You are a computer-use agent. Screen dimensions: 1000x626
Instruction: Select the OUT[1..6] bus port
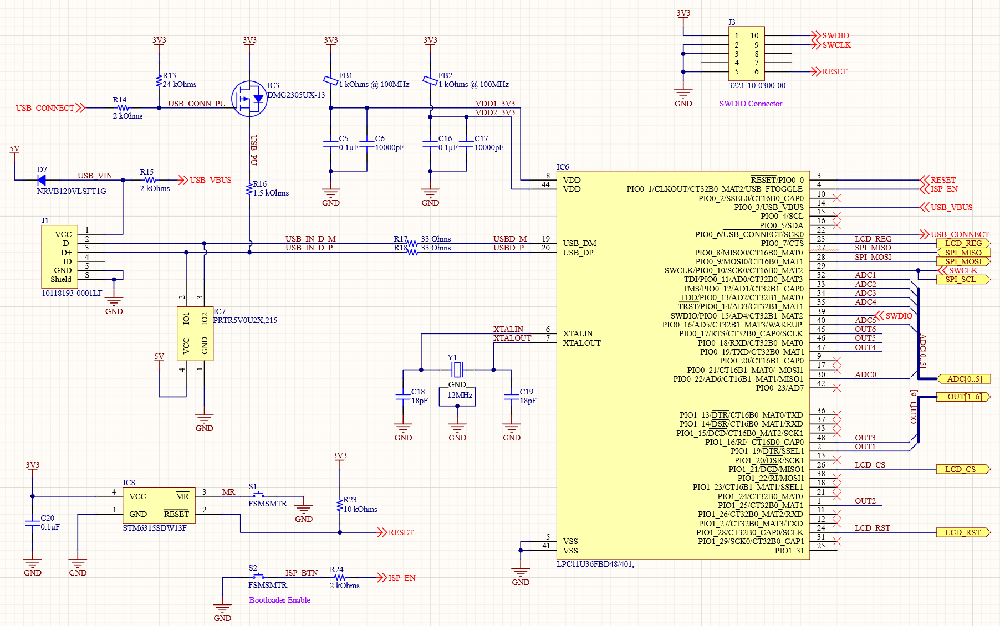(963, 397)
